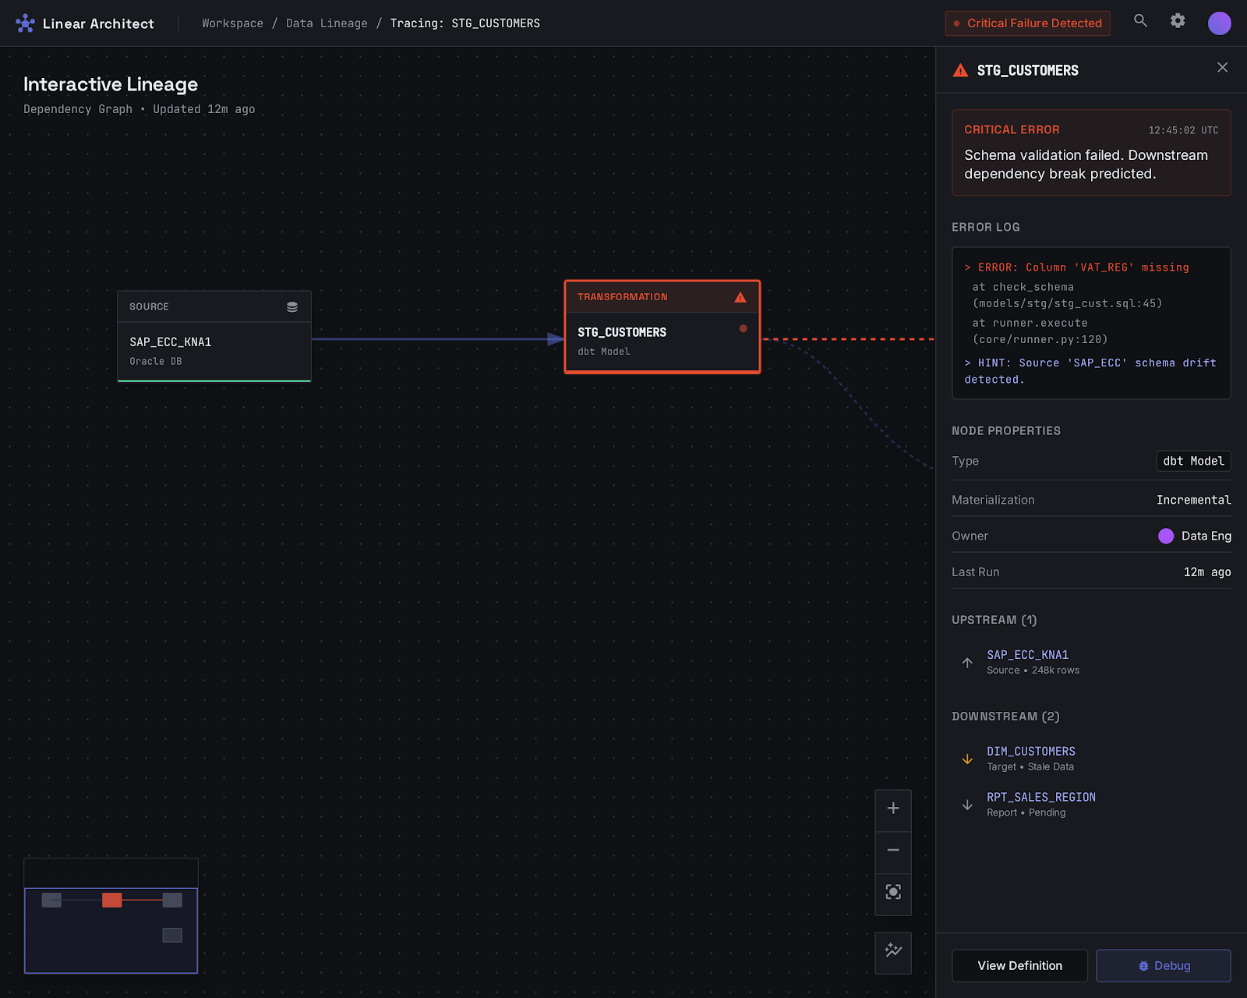Collapse the UPSTREAM (1) section
Image resolution: width=1247 pixels, height=998 pixels.
[x=994, y=620]
